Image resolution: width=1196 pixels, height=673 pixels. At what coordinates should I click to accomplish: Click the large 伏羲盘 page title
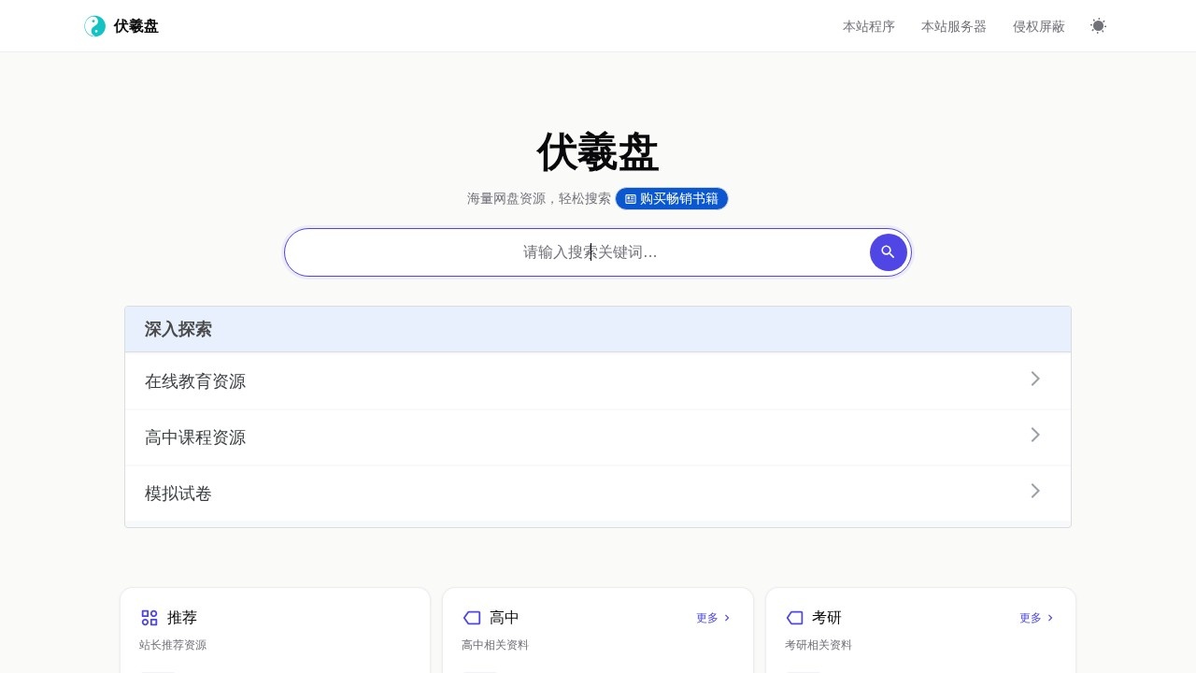pyautogui.click(x=598, y=152)
